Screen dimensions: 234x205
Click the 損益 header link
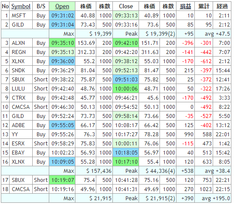[186, 7]
